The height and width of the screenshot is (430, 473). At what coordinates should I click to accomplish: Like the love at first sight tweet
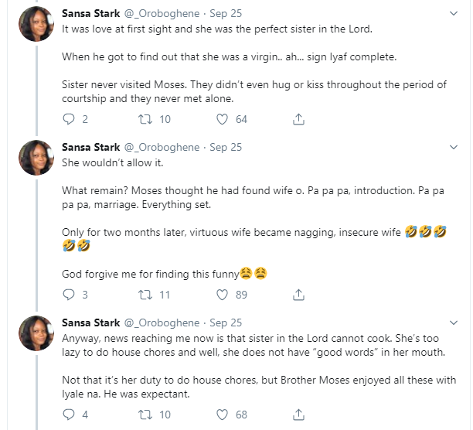click(223, 119)
